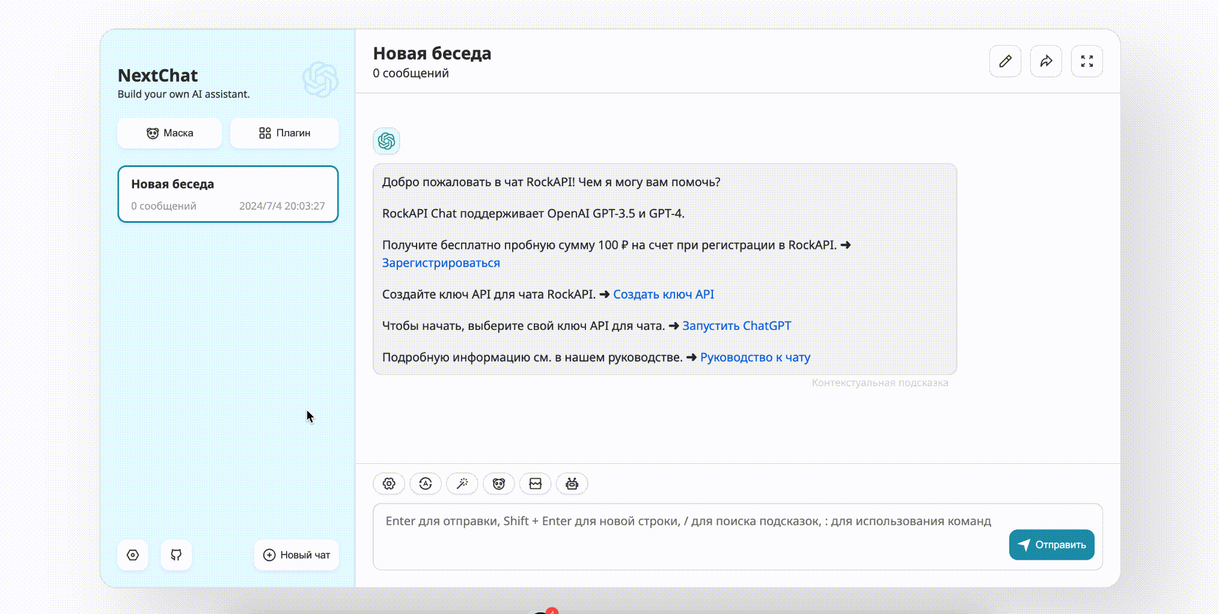Screen dimensions: 1219x614
Task: Toggle fullscreen mode icon
Action: point(1087,61)
